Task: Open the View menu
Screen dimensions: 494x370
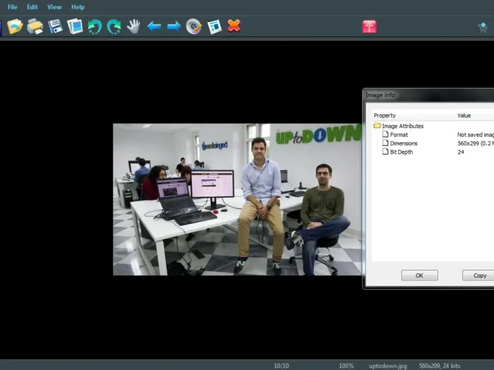Action: point(54,7)
